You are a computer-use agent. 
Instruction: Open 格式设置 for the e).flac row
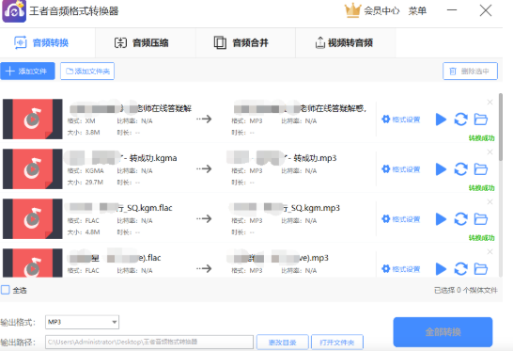(401, 269)
